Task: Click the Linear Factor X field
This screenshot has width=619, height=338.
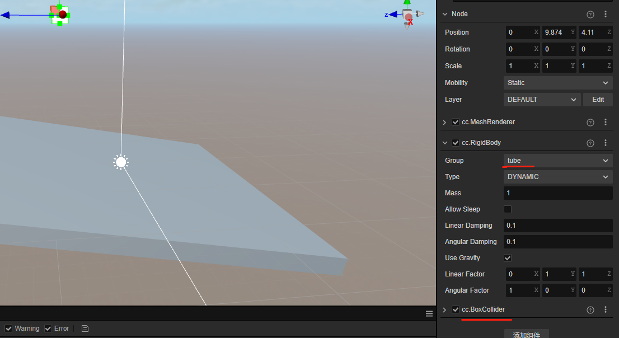Action: tap(522, 274)
